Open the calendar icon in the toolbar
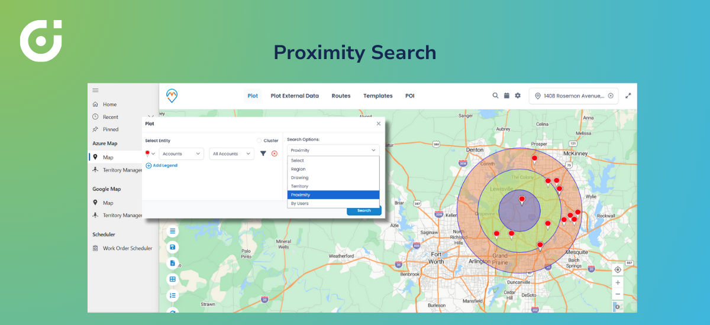Image resolution: width=710 pixels, height=325 pixels. click(x=506, y=96)
